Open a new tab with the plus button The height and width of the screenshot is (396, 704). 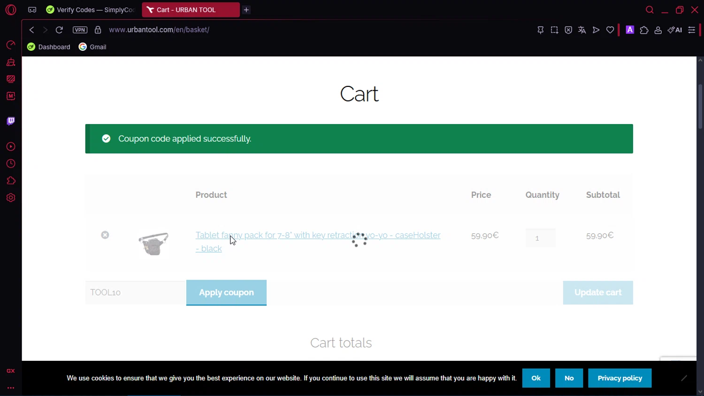click(246, 10)
